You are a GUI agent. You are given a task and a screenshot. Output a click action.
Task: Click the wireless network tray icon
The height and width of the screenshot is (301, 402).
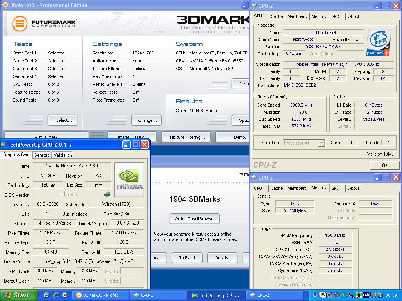tap(316, 295)
